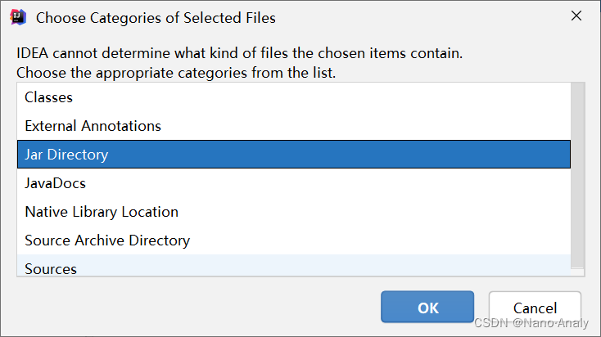Click the category list scrollbar thumb
601x337 pixels.
coord(577,172)
